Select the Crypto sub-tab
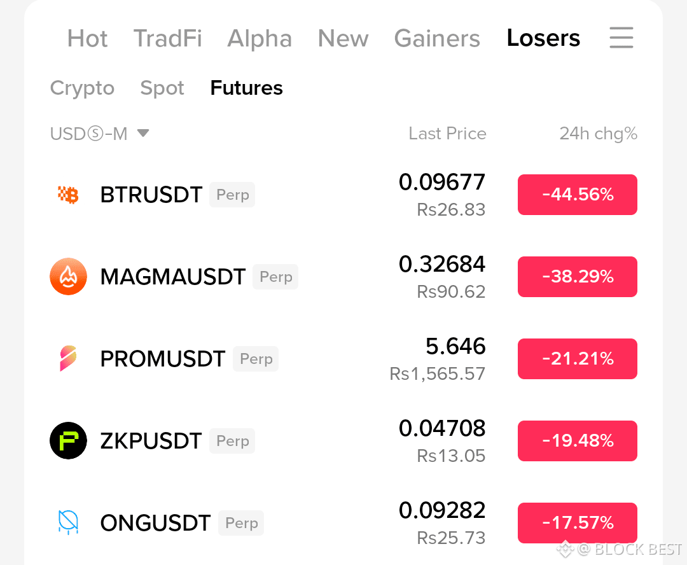 pyautogui.click(x=82, y=88)
